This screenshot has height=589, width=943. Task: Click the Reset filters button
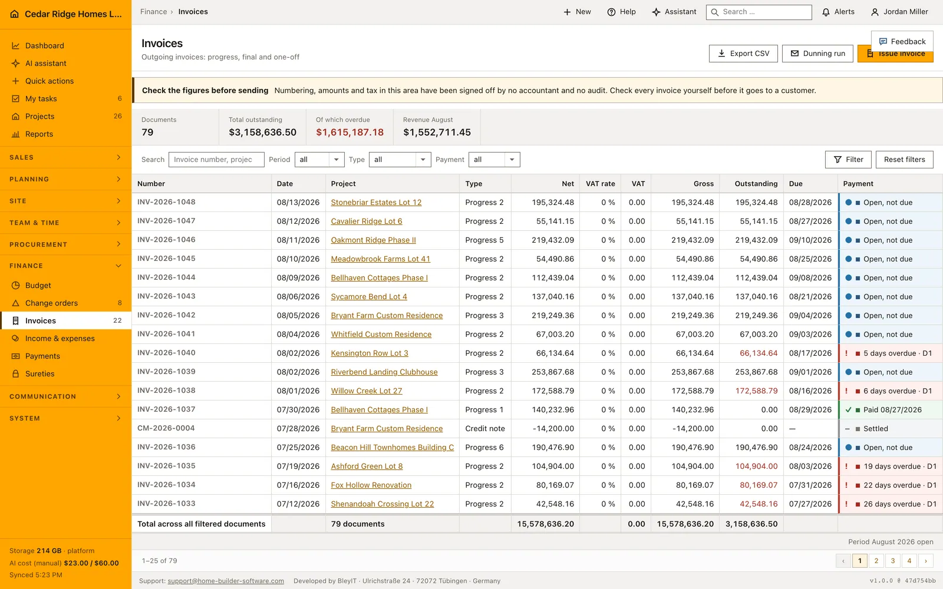905,160
